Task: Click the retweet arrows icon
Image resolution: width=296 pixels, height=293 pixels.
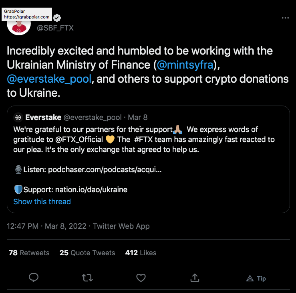Action: [87, 278]
